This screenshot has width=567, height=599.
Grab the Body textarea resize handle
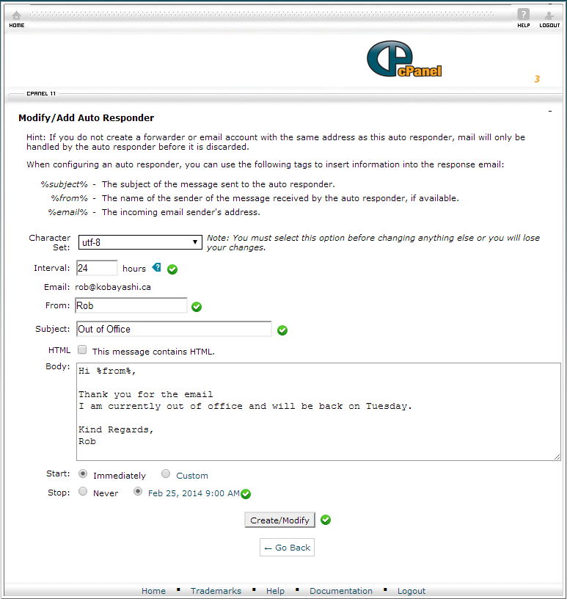coord(557,457)
